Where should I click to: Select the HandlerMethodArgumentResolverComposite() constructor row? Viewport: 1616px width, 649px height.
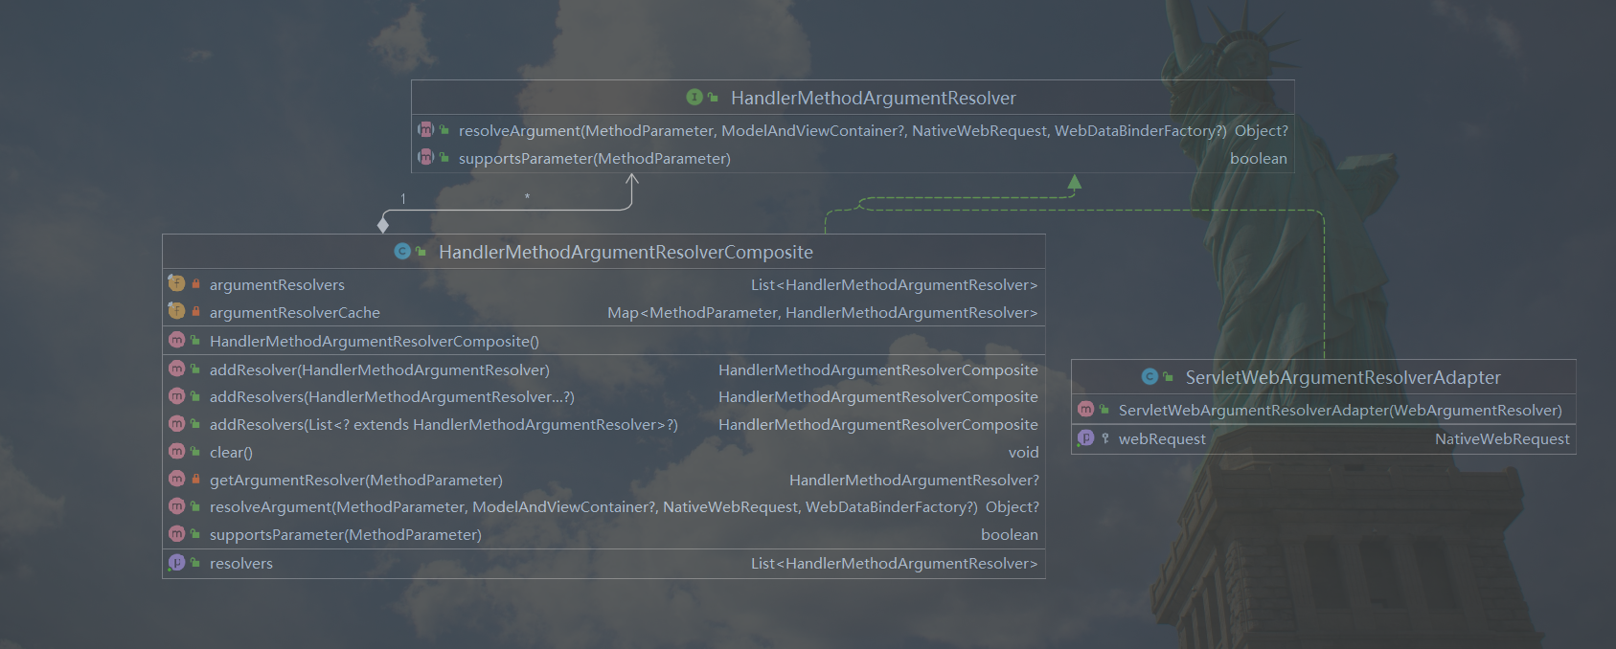[374, 341]
